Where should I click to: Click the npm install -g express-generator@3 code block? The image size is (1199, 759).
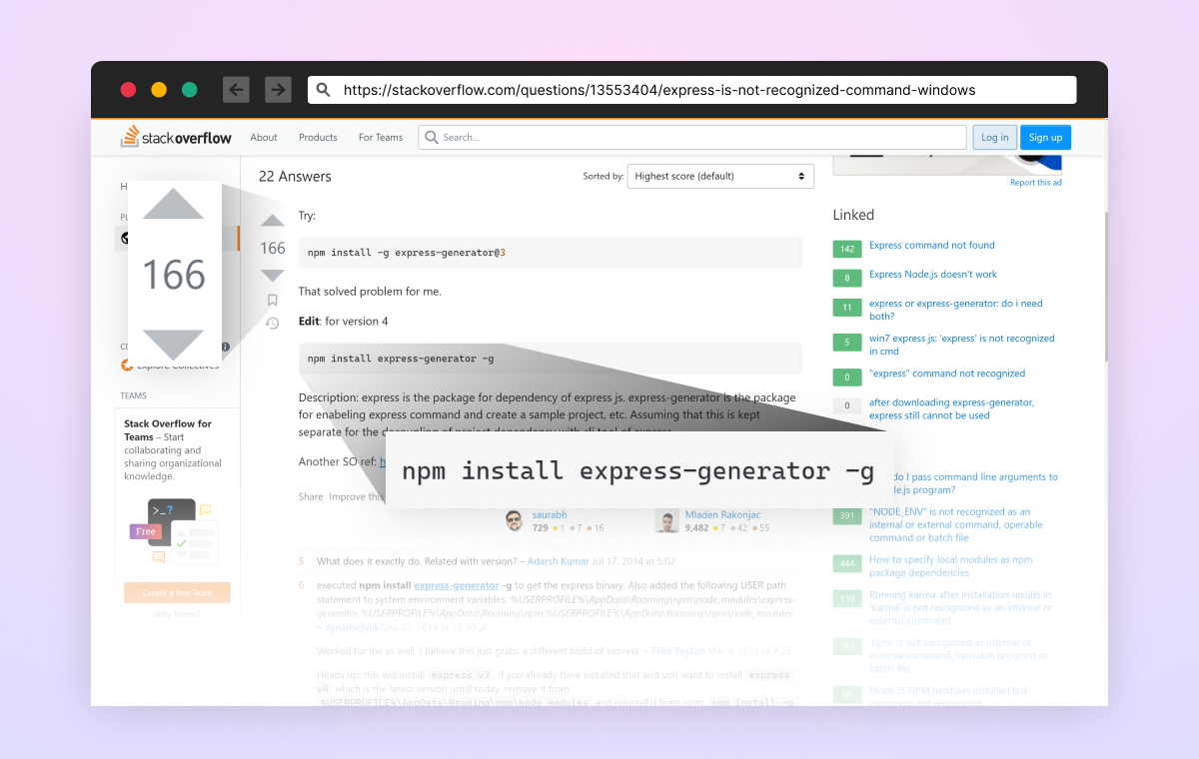point(550,253)
